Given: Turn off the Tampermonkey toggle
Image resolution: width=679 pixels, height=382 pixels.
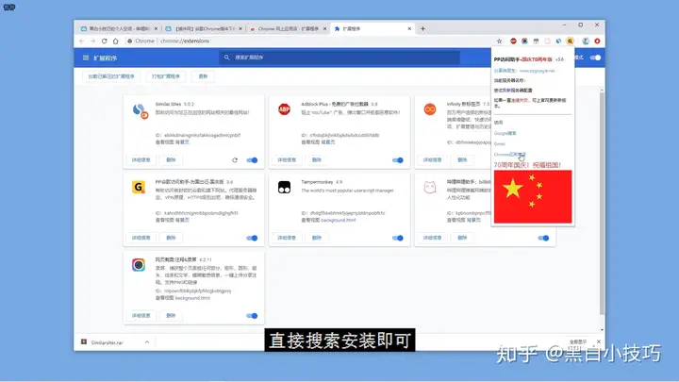Looking at the screenshot, I should point(398,238).
